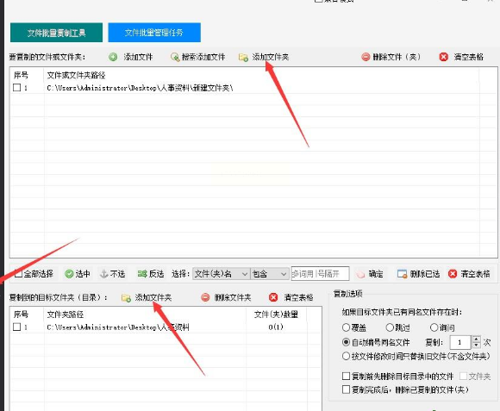Select the 覆盖 radio button

pos(346,327)
